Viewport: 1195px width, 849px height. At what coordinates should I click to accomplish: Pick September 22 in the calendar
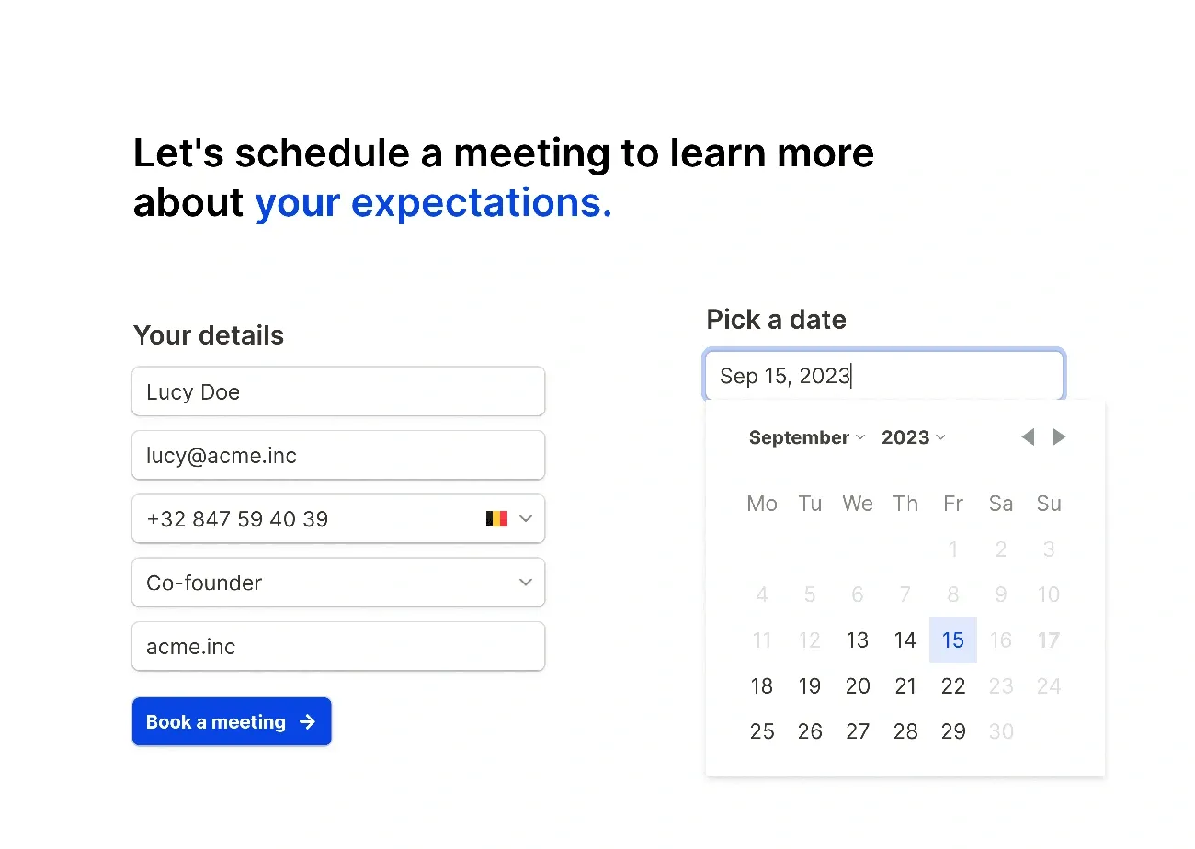953,686
